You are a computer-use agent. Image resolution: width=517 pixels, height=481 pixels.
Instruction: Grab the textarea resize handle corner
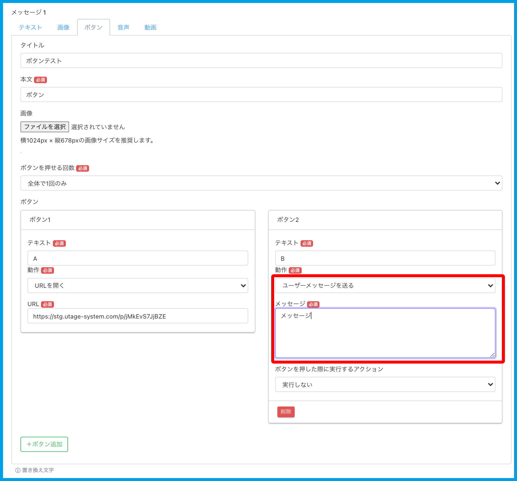[x=492, y=355]
